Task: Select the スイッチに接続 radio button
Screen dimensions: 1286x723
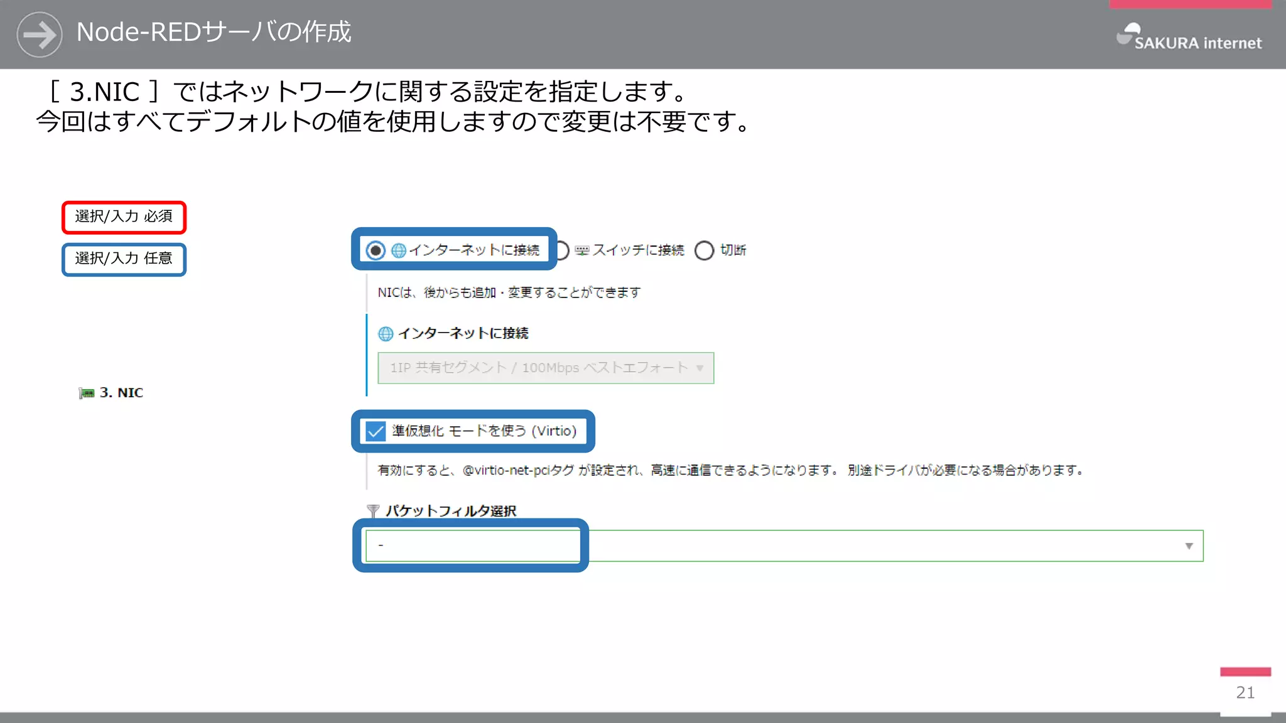Action: click(x=562, y=250)
